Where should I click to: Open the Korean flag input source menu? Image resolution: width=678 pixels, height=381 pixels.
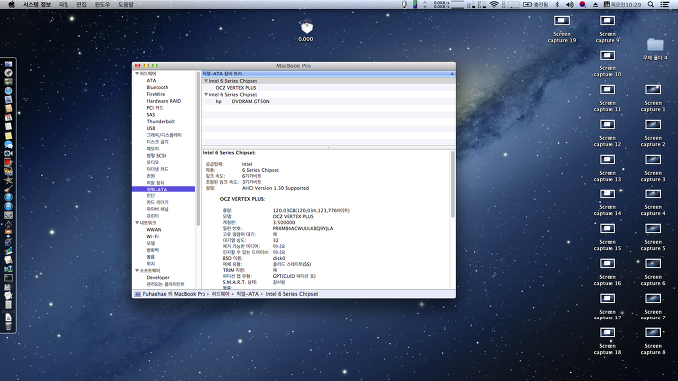click(x=582, y=4)
